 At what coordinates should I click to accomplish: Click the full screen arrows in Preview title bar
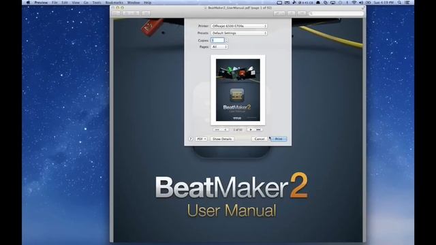[x=362, y=7]
